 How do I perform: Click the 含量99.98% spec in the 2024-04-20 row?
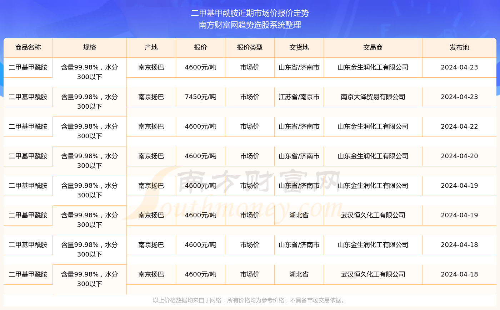90,161
